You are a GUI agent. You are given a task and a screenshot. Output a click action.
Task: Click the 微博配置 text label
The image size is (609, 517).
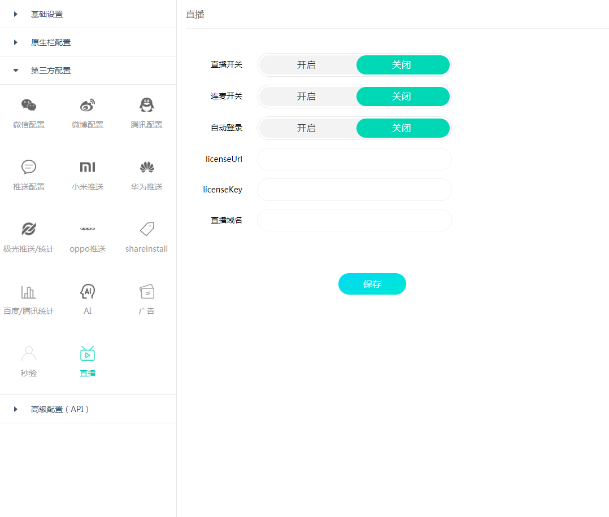(88, 125)
